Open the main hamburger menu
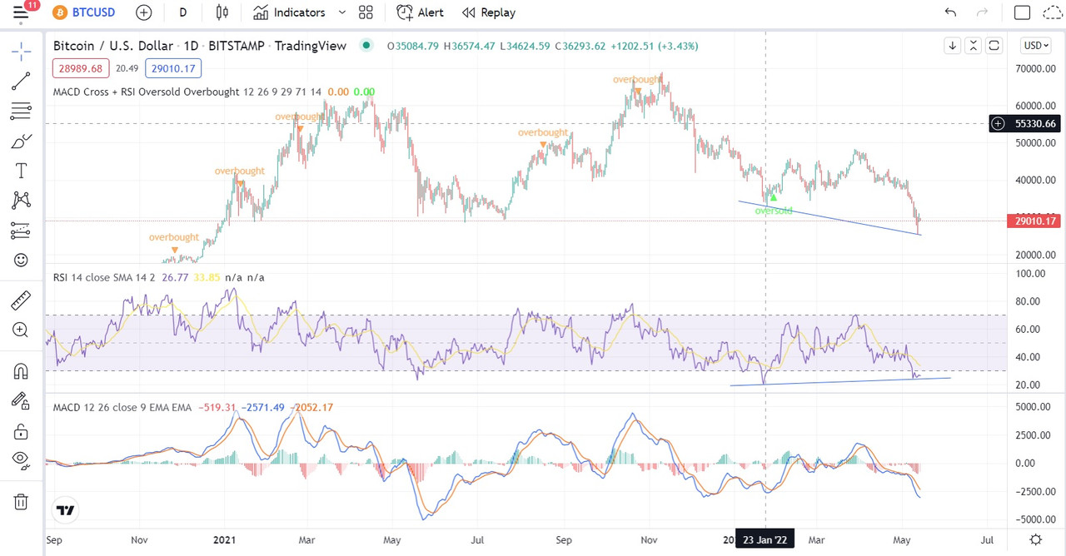 (21, 12)
